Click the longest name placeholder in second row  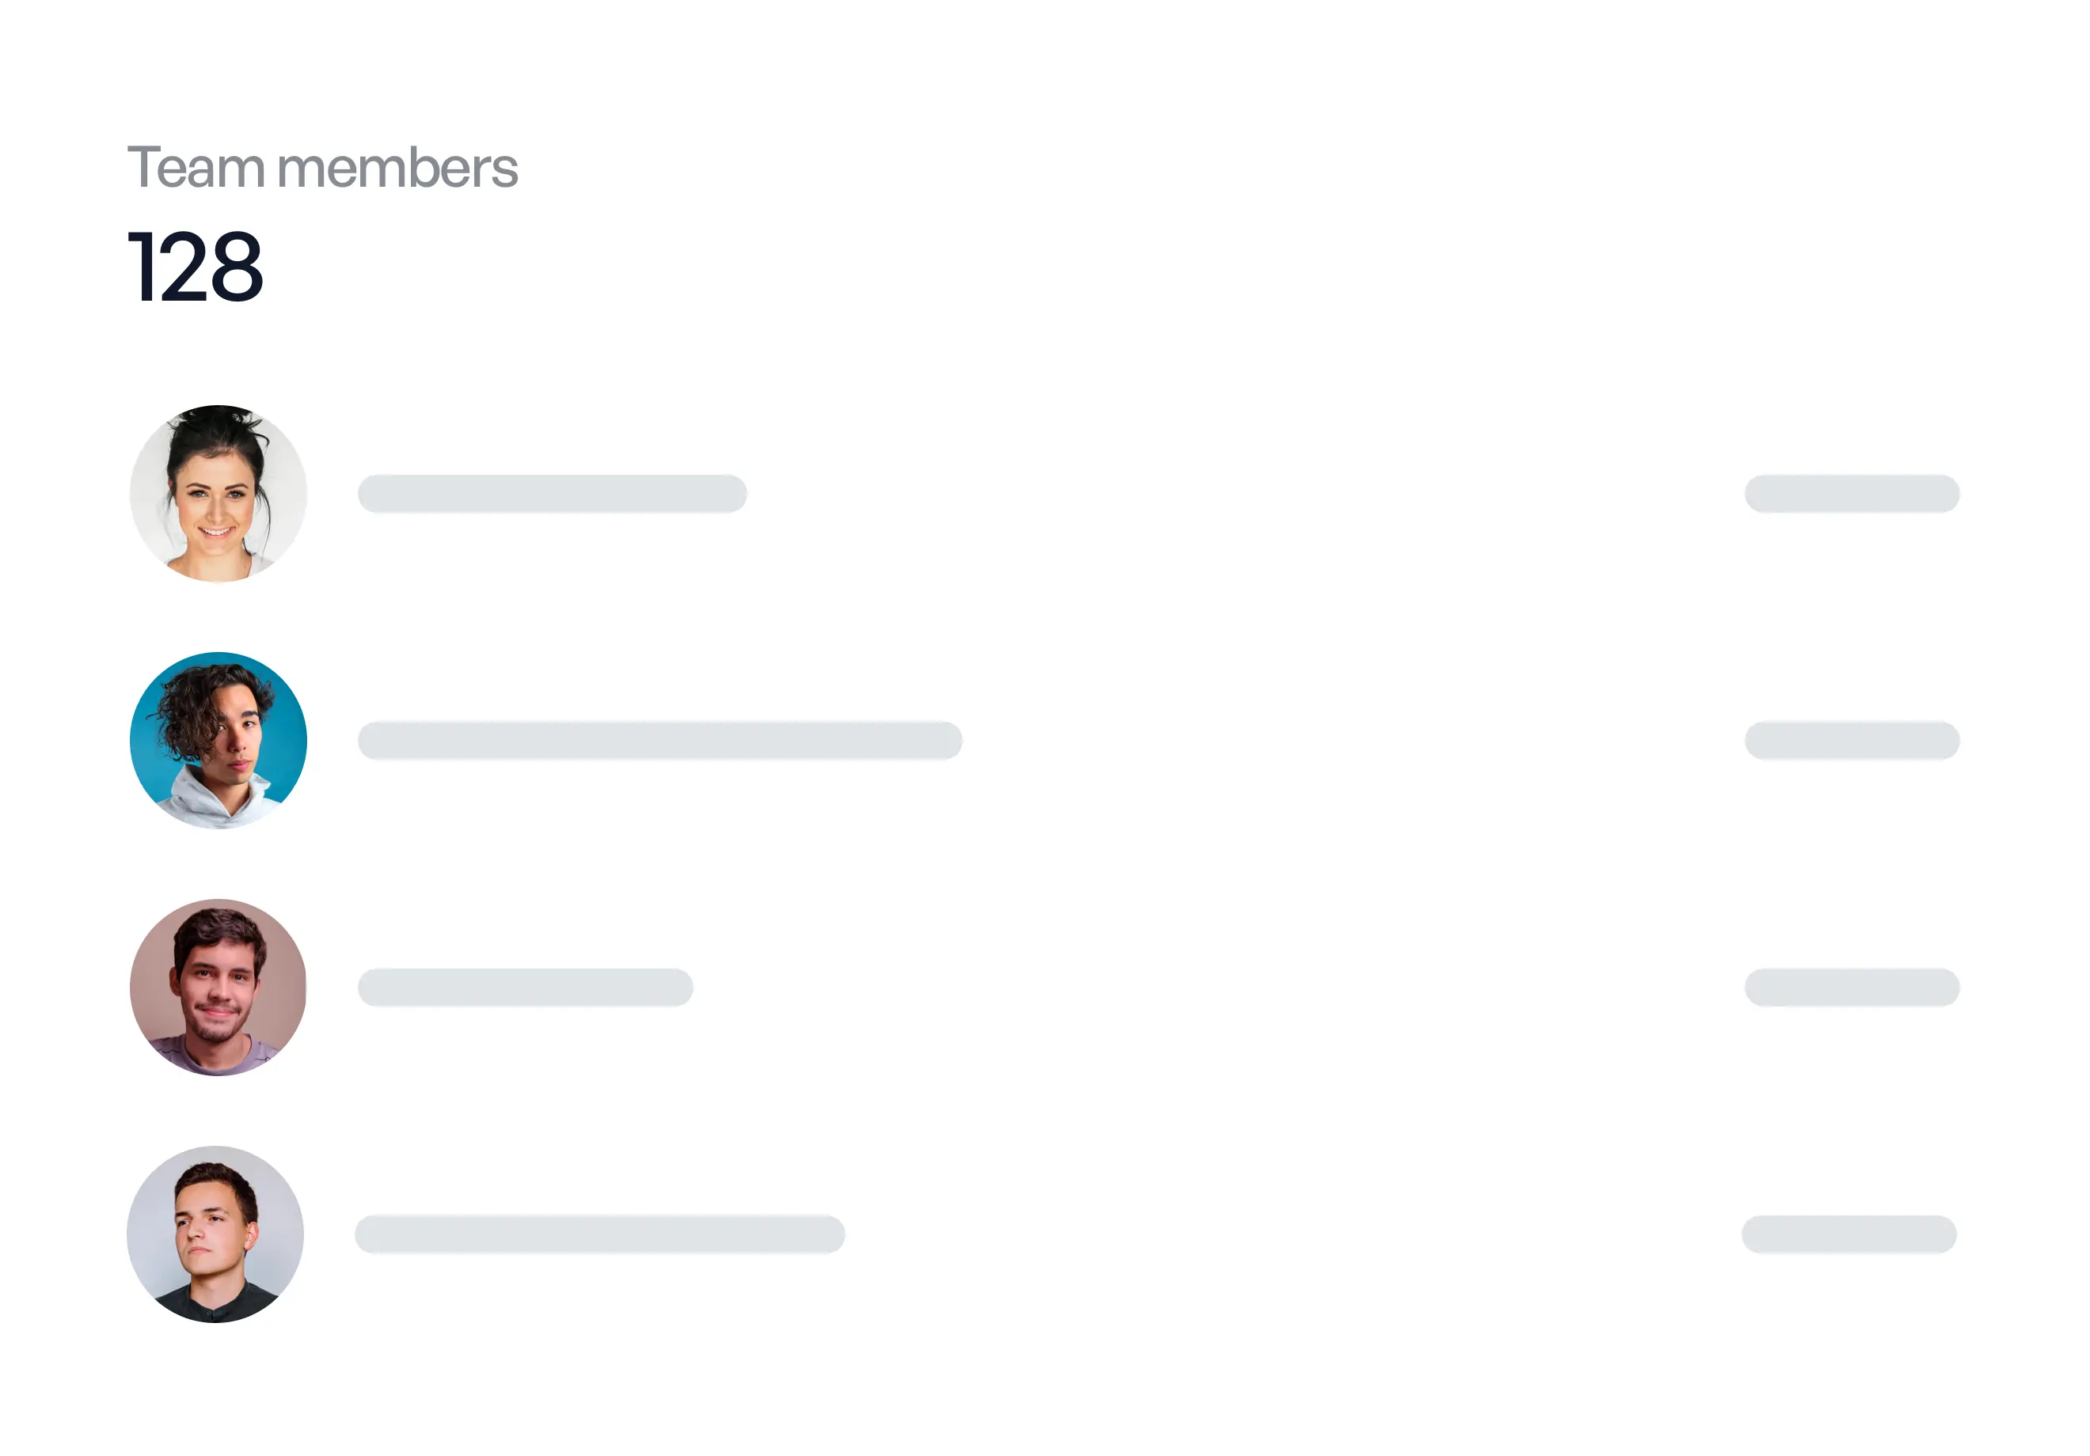tap(659, 740)
